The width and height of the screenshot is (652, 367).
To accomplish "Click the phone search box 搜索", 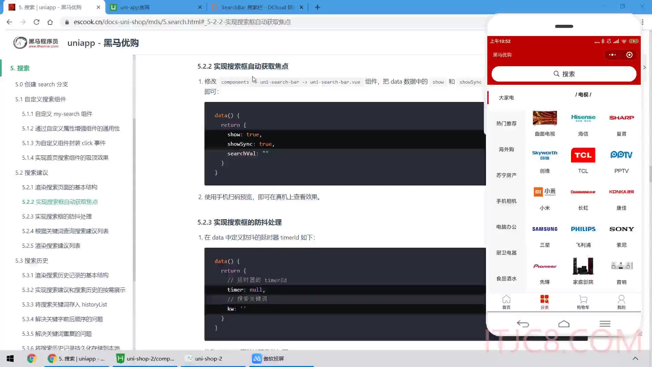I will (564, 74).
